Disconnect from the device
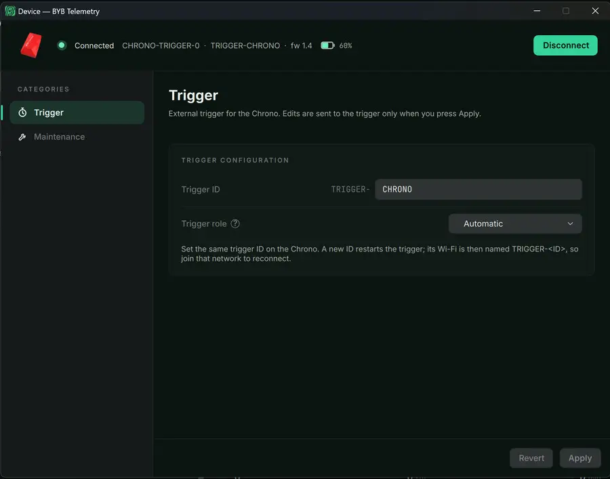610x479 pixels. pos(565,45)
